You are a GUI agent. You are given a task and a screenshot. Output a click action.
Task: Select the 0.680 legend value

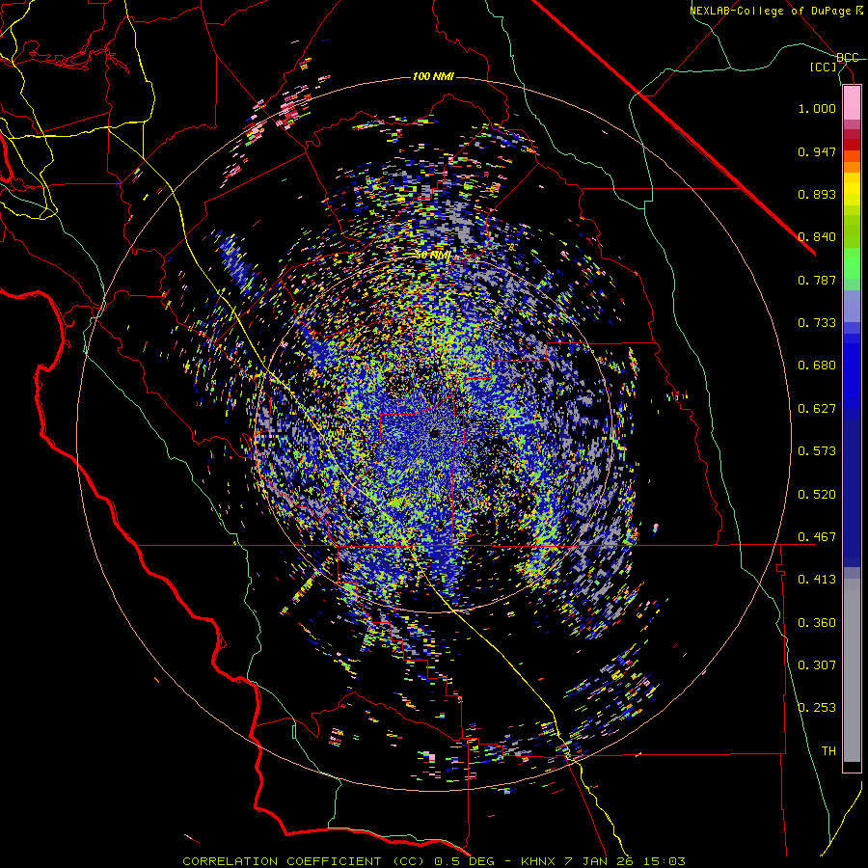coord(817,366)
